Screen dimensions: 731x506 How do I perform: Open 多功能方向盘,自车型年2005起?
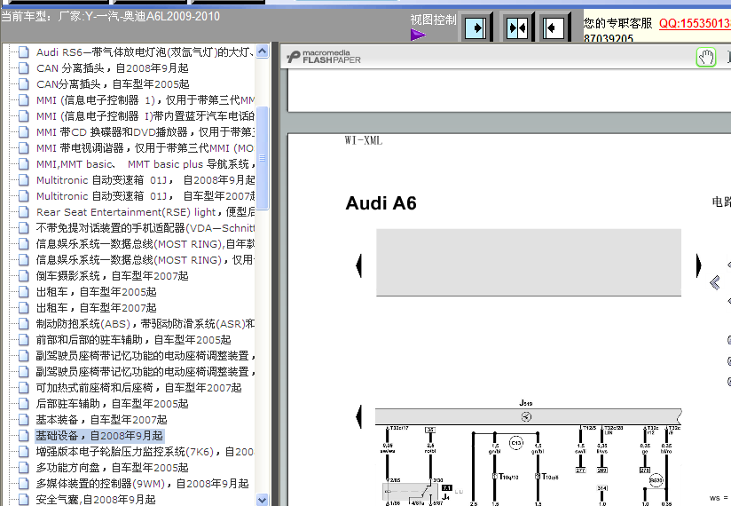[x=113, y=468]
